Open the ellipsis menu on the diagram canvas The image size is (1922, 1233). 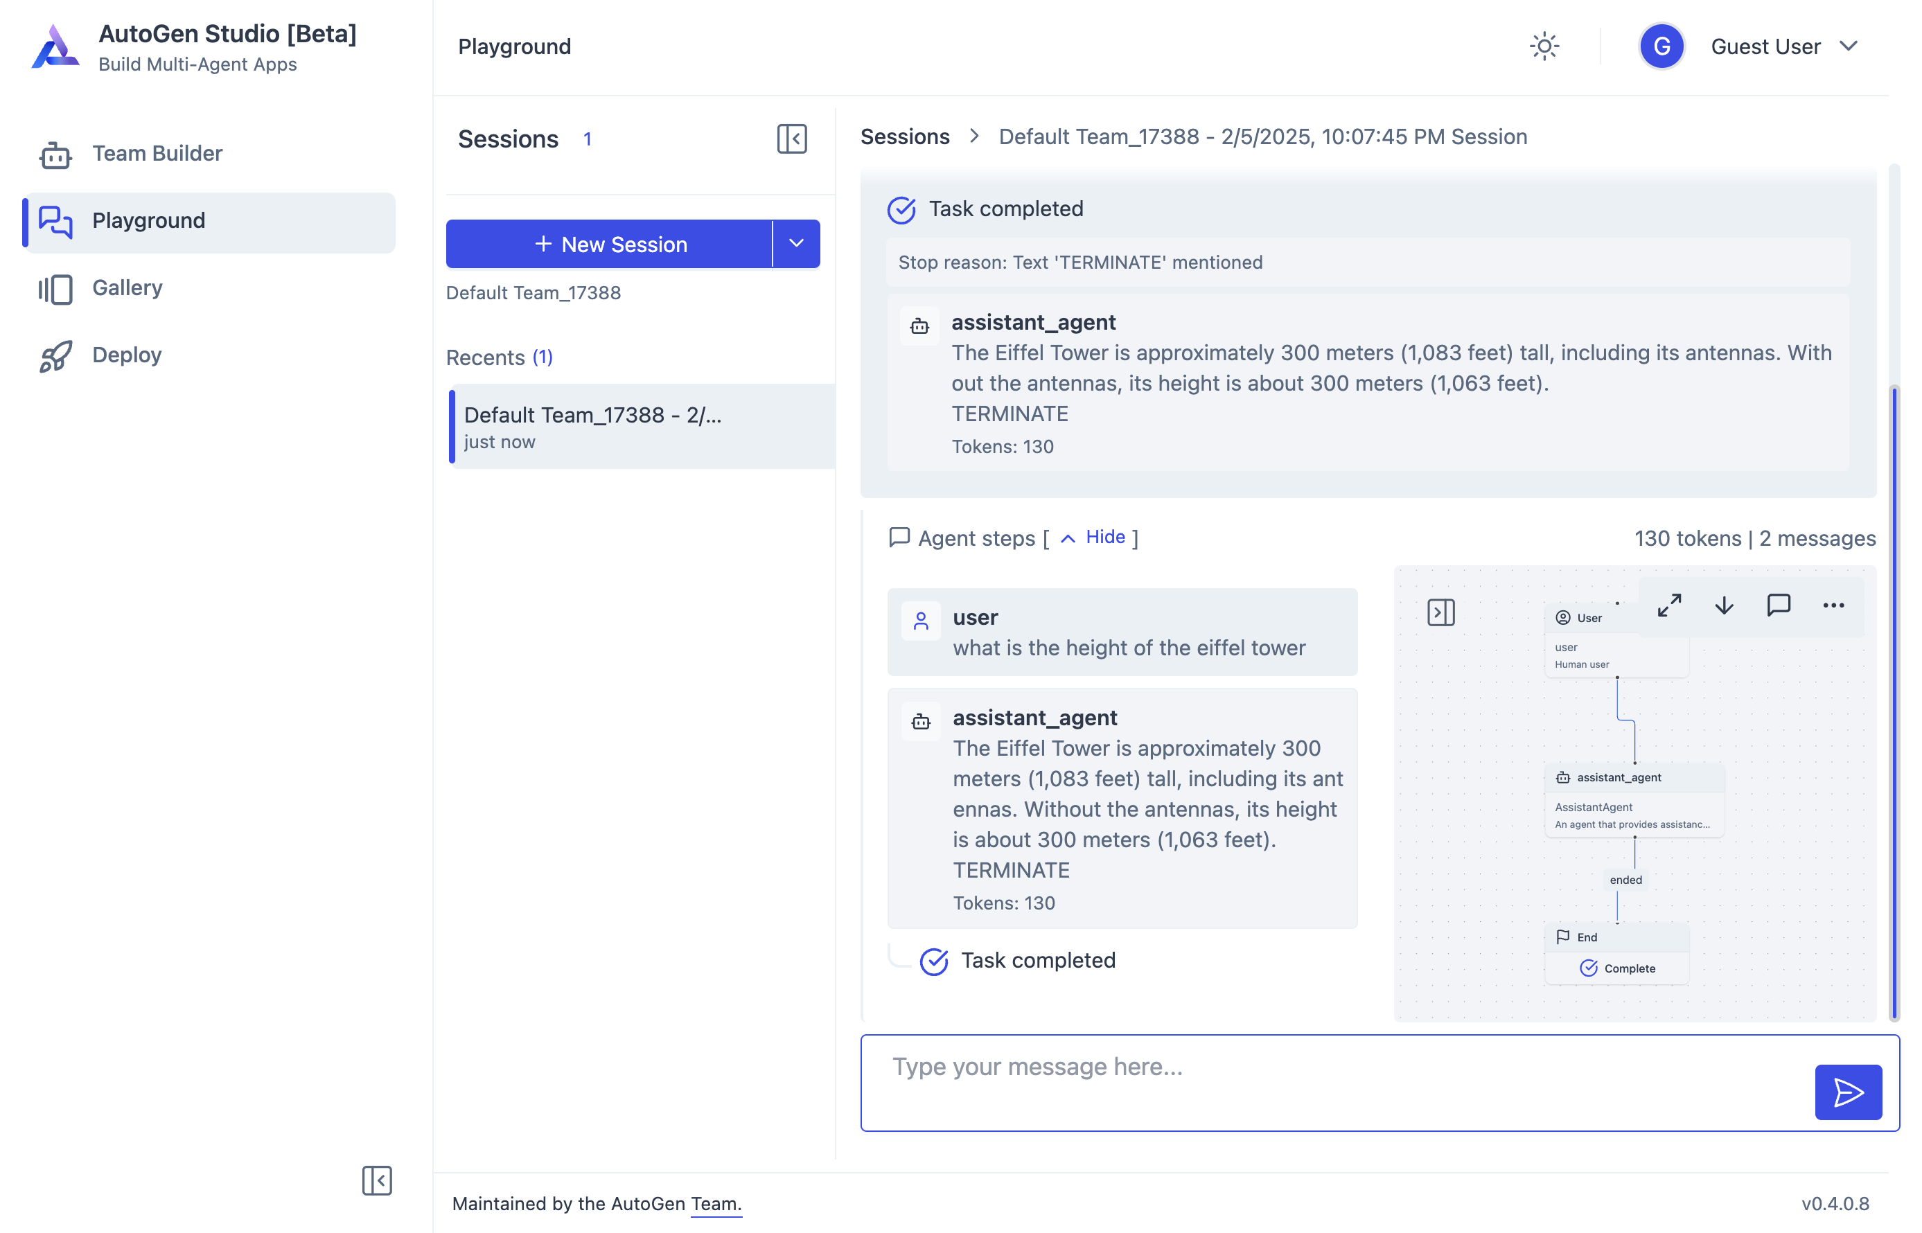pyautogui.click(x=1833, y=606)
